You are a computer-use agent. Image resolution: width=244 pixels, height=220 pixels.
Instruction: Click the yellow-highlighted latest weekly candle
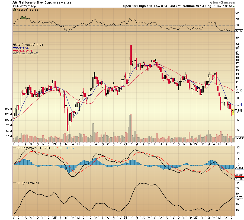pyautogui.click(x=233, y=112)
